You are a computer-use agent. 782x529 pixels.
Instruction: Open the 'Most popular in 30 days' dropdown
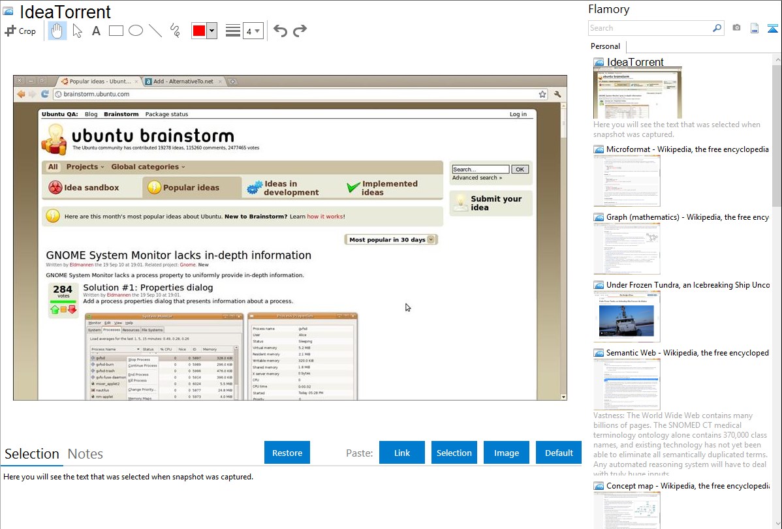pyautogui.click(x=391, y=240)
